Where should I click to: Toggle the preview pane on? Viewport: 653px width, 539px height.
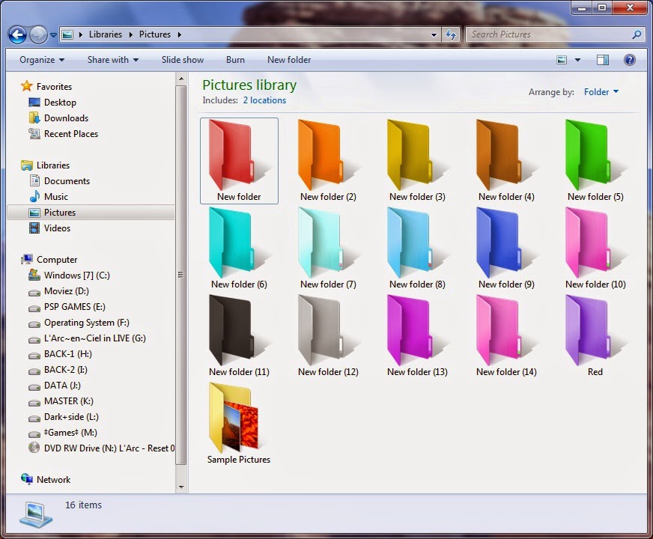click(x=603, y=60)
